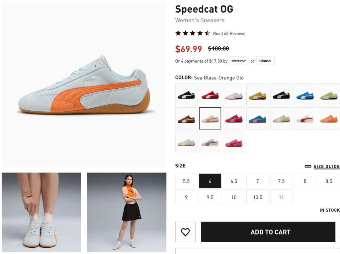Choose size 7.5
This screenshot has height=254, width=340.
click(x=281, y=181)
